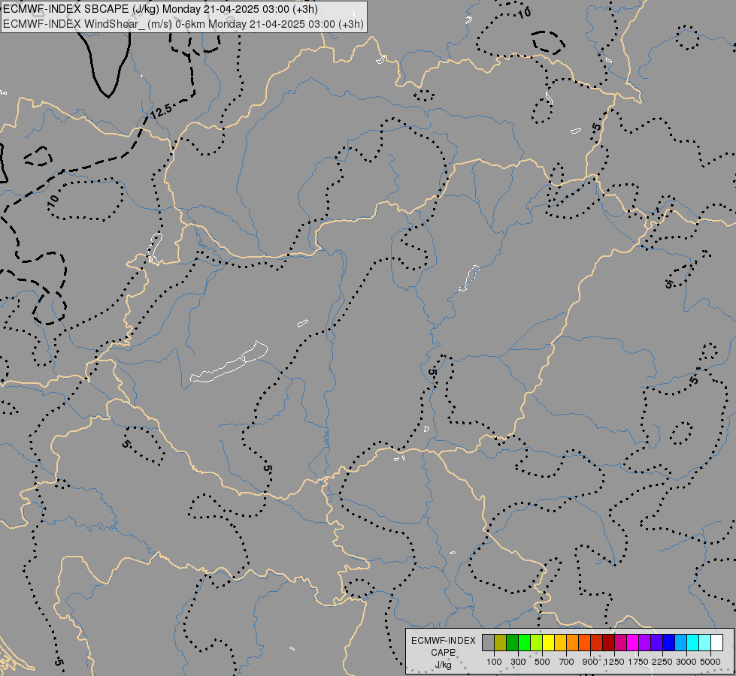Click the '3000' legend tick label
736x676 pixels.
686,662
